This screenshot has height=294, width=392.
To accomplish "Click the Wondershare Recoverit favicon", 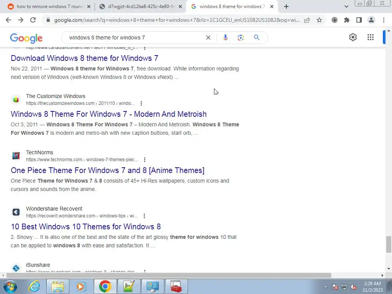I will point(16,212).
